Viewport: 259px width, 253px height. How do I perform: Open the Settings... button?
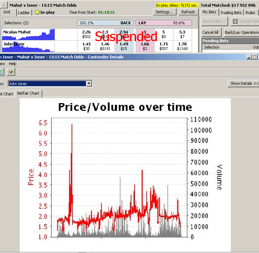[x=165, y=12]
